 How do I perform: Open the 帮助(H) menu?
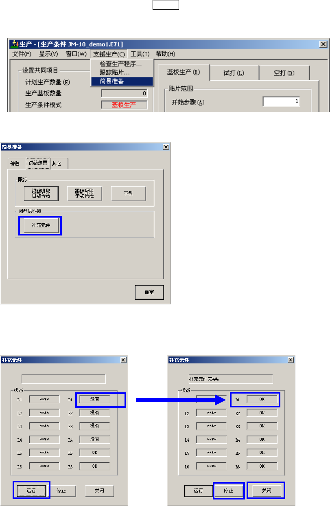point(165,54)
